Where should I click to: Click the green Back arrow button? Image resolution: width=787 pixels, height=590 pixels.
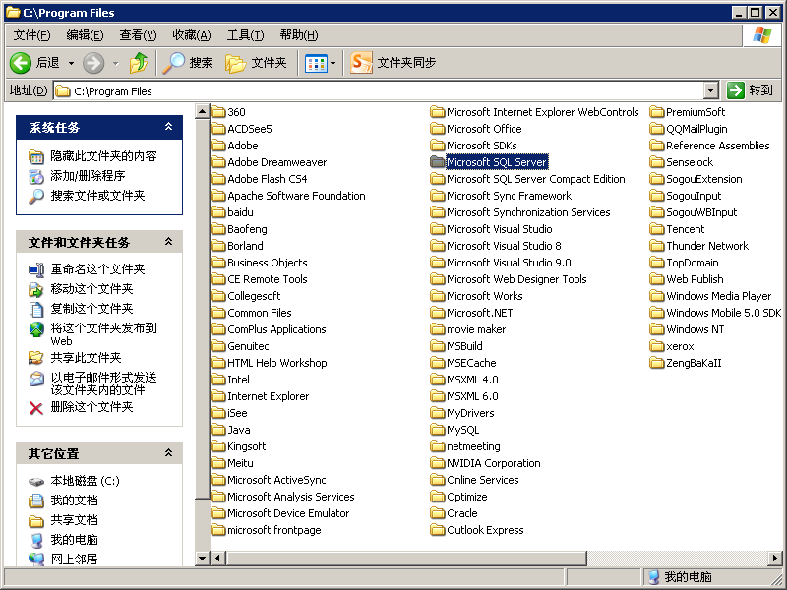(x=21, y=63)
